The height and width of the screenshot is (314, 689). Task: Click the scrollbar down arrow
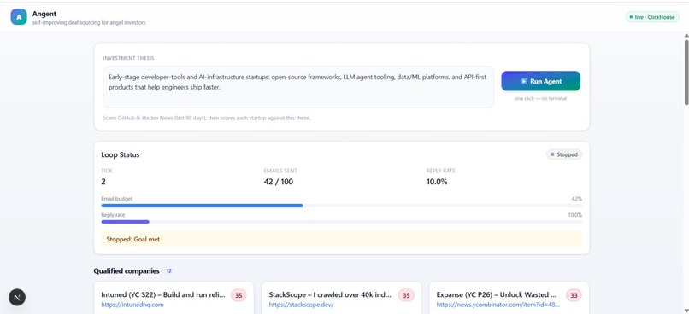pyautogui.click(x=686, y=311)
